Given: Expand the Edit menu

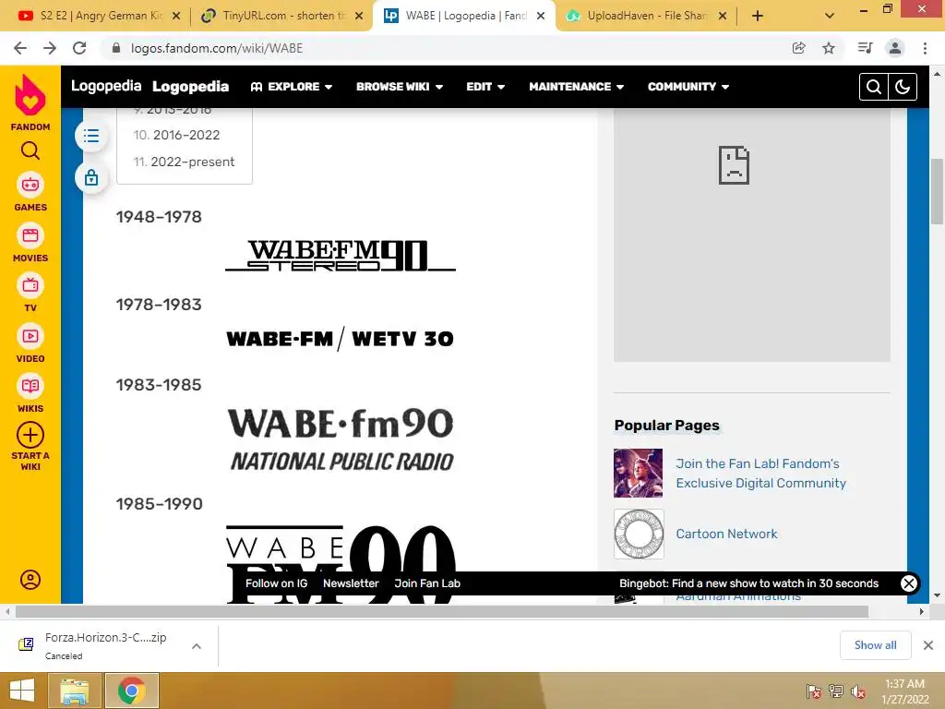Looking at the screenshot, I should tap(485, 87).
